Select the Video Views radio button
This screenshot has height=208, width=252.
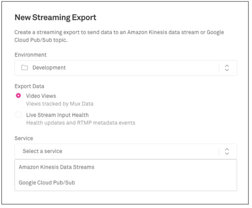click(x=19, y=96)
